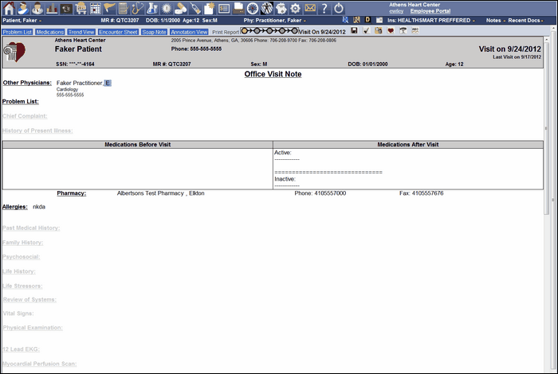Click the checkmark sign-off icon
The image size is (558, 374).
click(x=366, y=30)
